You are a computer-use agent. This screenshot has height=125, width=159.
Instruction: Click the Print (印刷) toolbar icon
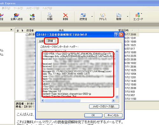[50, 17]
